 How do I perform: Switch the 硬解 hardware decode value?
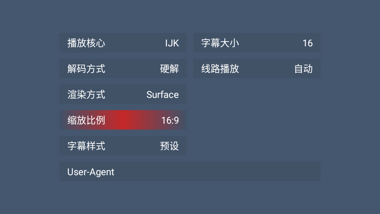(x=169, y=69)
